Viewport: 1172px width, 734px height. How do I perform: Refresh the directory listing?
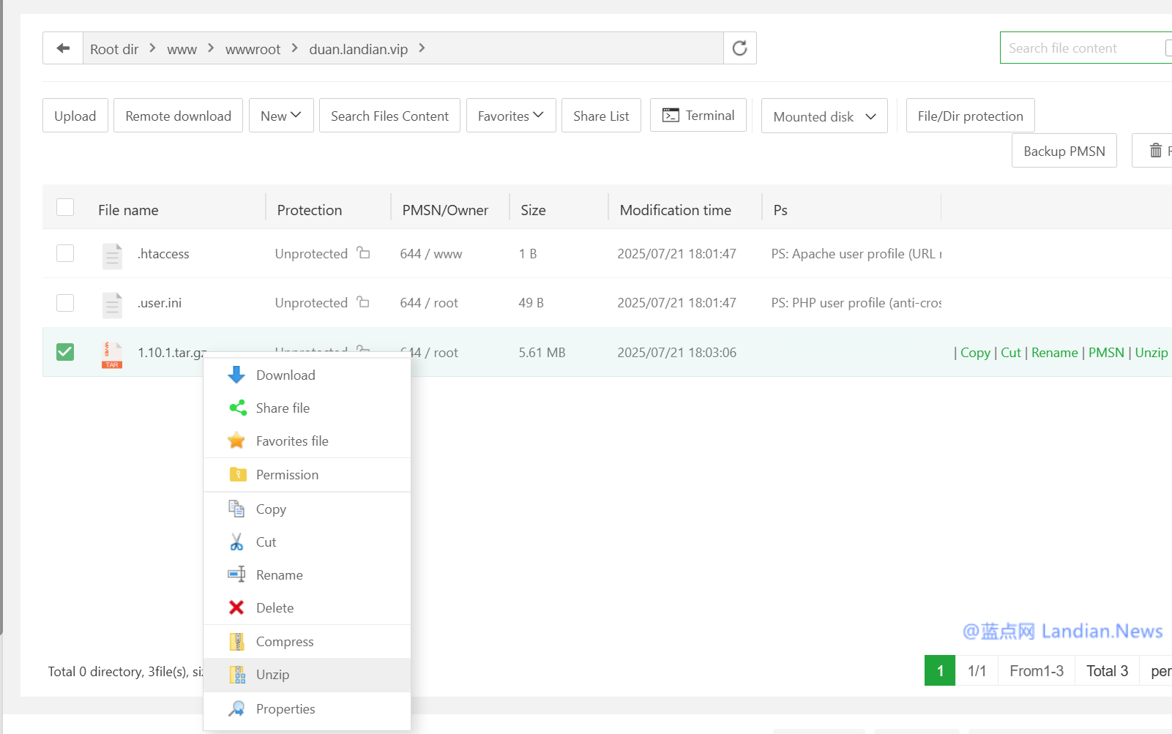click(x=739, y=48)
